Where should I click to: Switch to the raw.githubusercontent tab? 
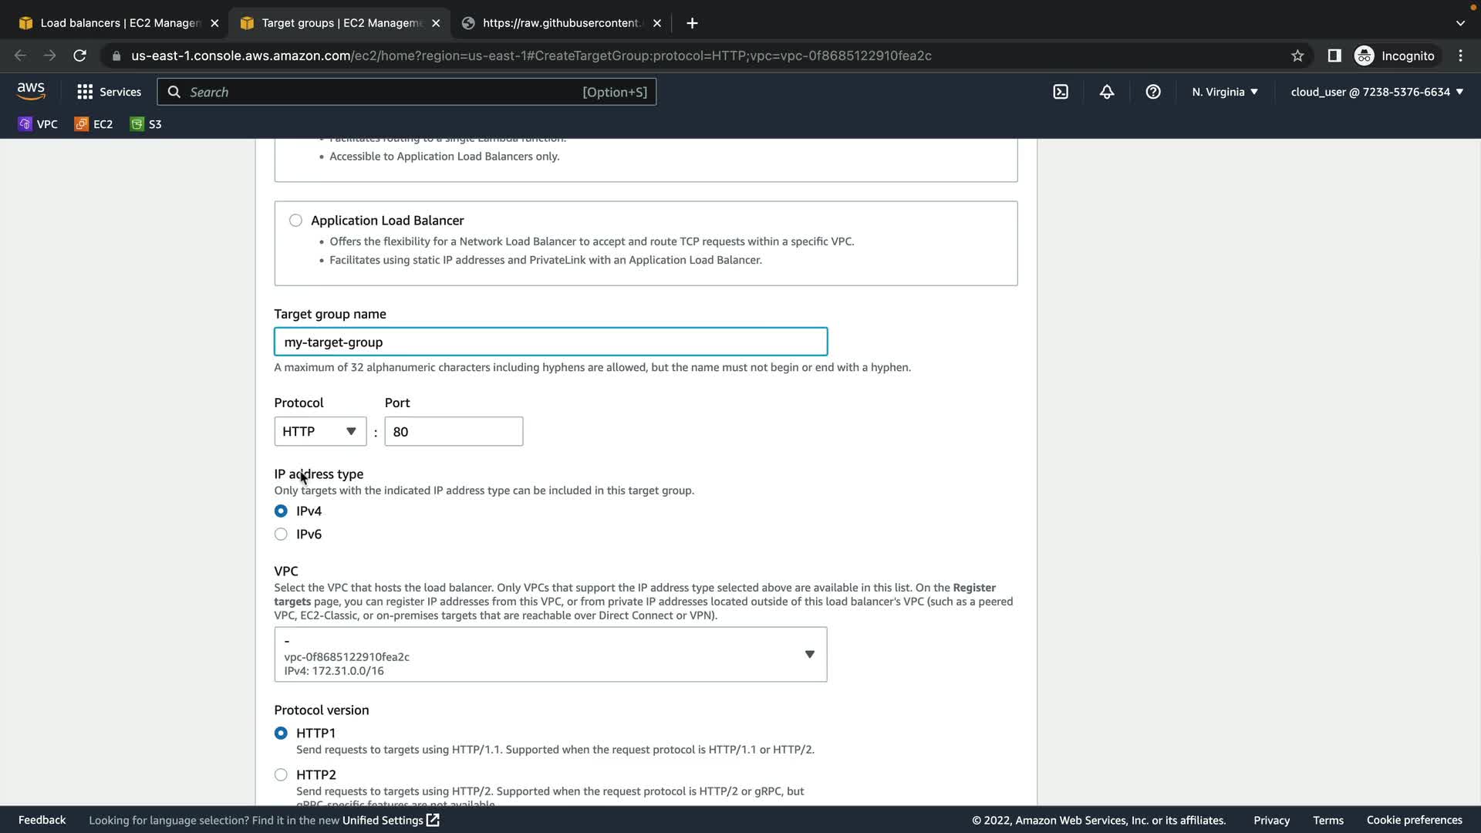pyautogui.click(x=561, y=23)
